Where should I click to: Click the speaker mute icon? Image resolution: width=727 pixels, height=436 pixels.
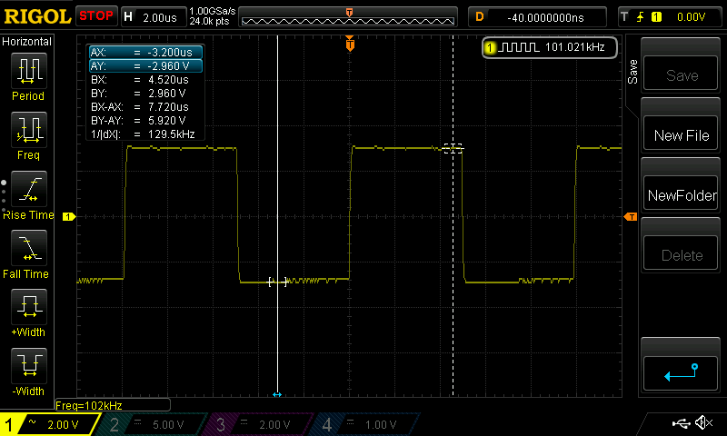pos(702,423)
